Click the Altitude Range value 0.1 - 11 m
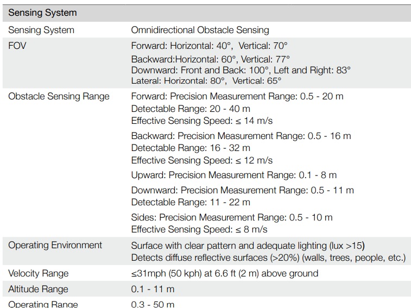Image resolution: width=411 pixels, height=308 pixels. point(153,289)
